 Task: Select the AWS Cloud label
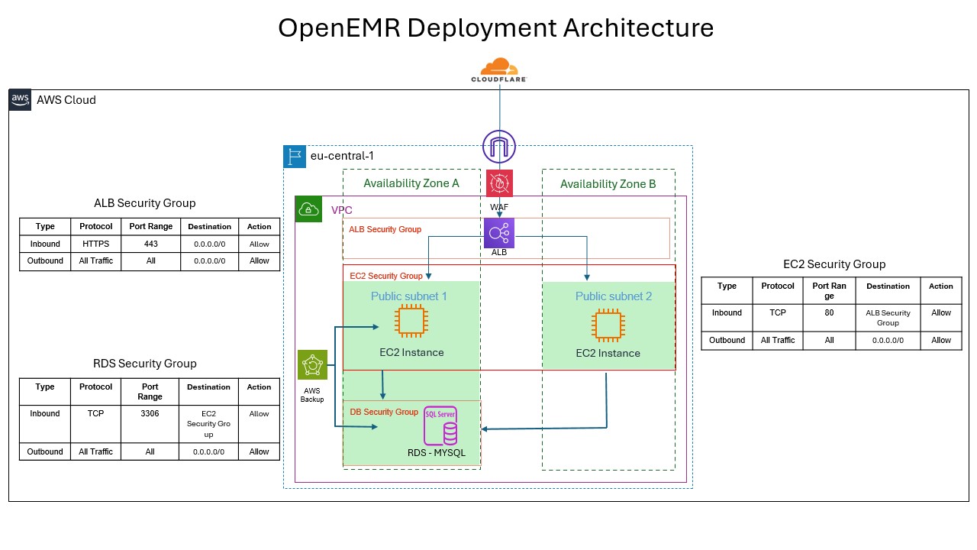point(66,100)
